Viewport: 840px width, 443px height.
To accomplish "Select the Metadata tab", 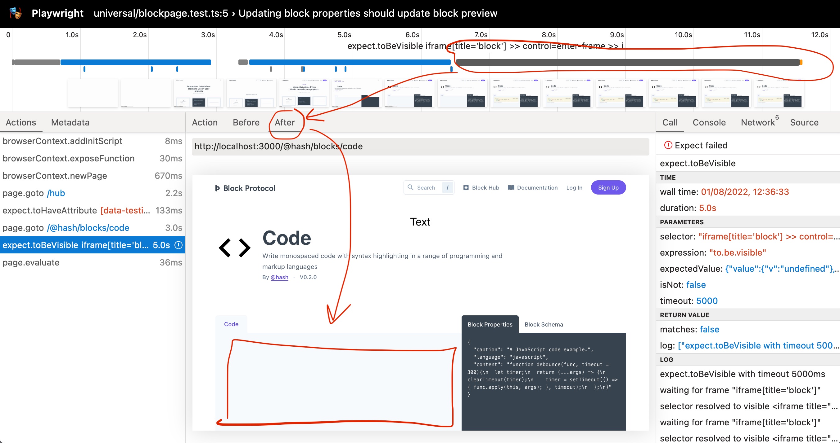I will point(70,122).
